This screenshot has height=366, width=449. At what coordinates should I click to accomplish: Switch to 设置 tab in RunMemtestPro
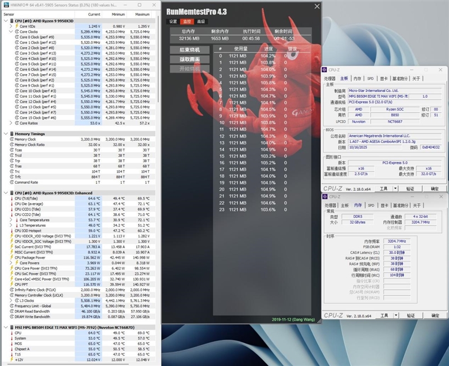click(x=173, y=21)
